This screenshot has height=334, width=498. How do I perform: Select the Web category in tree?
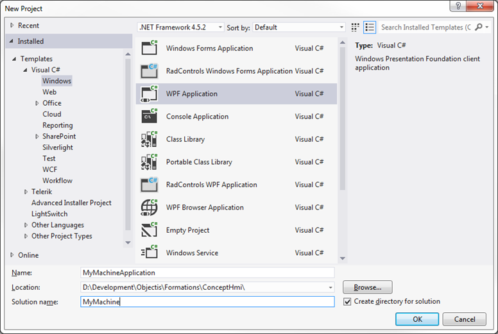[49, 92]
